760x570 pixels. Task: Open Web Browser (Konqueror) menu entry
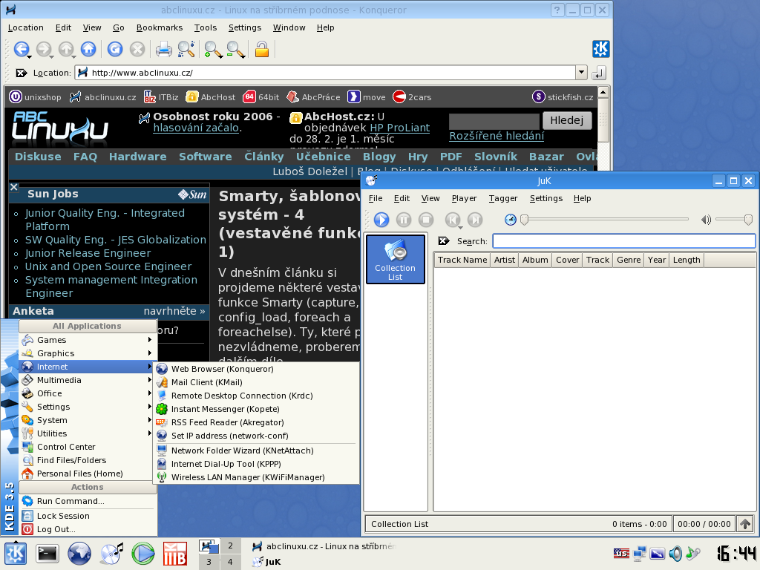256,369
